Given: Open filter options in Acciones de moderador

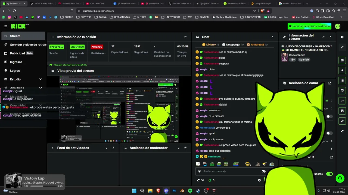Looking at the screenshot, I should [x=179, y=148].
